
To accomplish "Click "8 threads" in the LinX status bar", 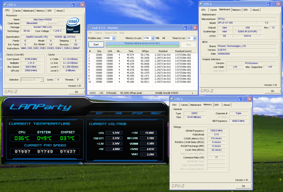I will pos(111,93).
